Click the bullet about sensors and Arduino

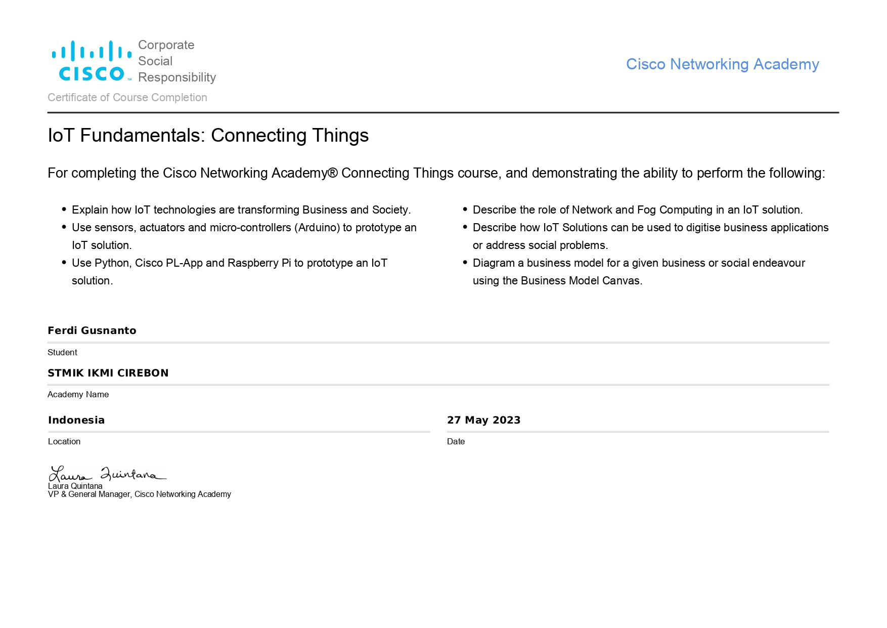coord(244,228)
